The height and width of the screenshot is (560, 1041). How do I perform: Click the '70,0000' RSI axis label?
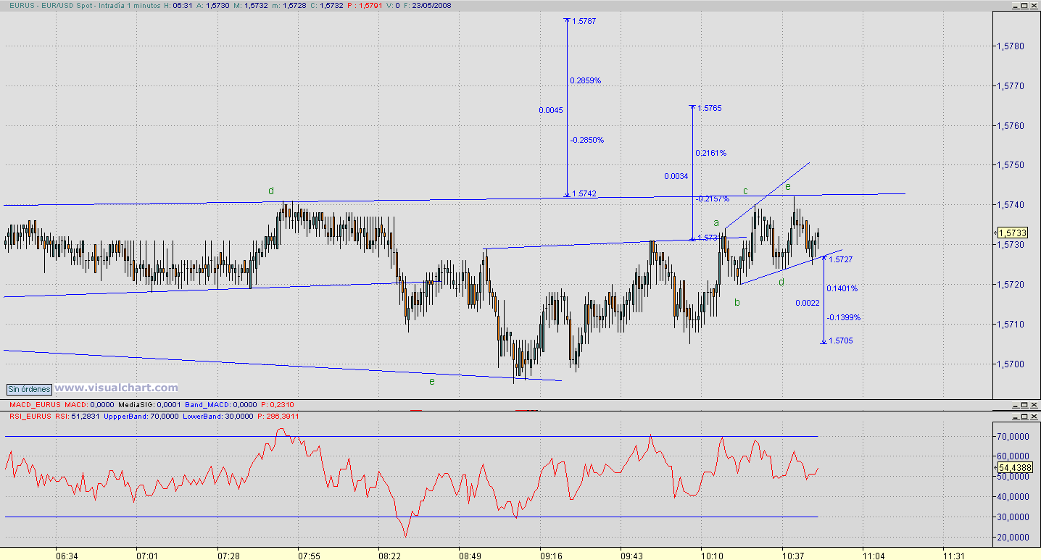[1015, 438]
